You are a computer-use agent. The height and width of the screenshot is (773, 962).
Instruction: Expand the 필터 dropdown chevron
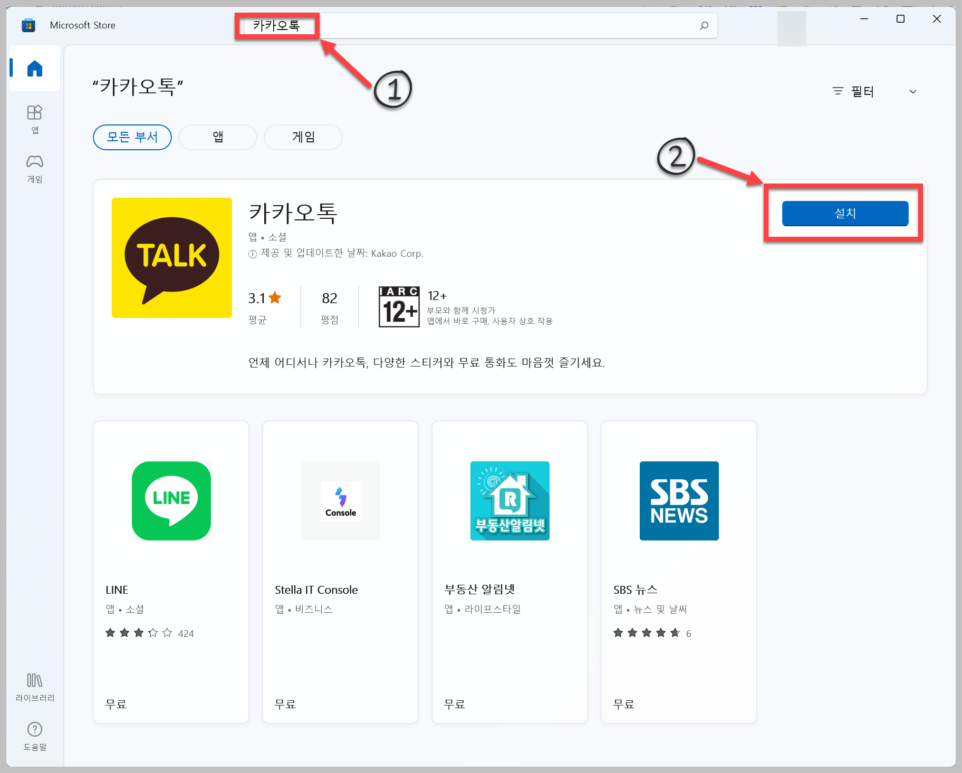coord(913,92)
